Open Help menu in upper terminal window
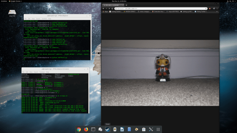Viewport: 237px width, 133px height. pos(50,19)
